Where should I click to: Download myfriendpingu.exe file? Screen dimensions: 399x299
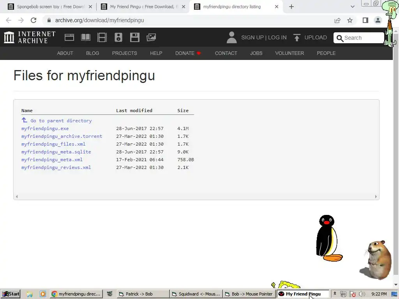45,128
